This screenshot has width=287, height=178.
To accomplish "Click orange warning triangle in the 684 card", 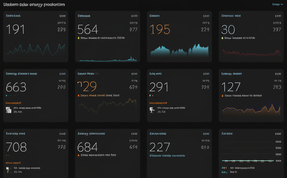I will (78, 155).
